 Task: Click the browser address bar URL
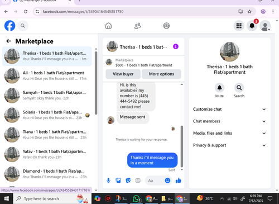(x=83, y=12)
